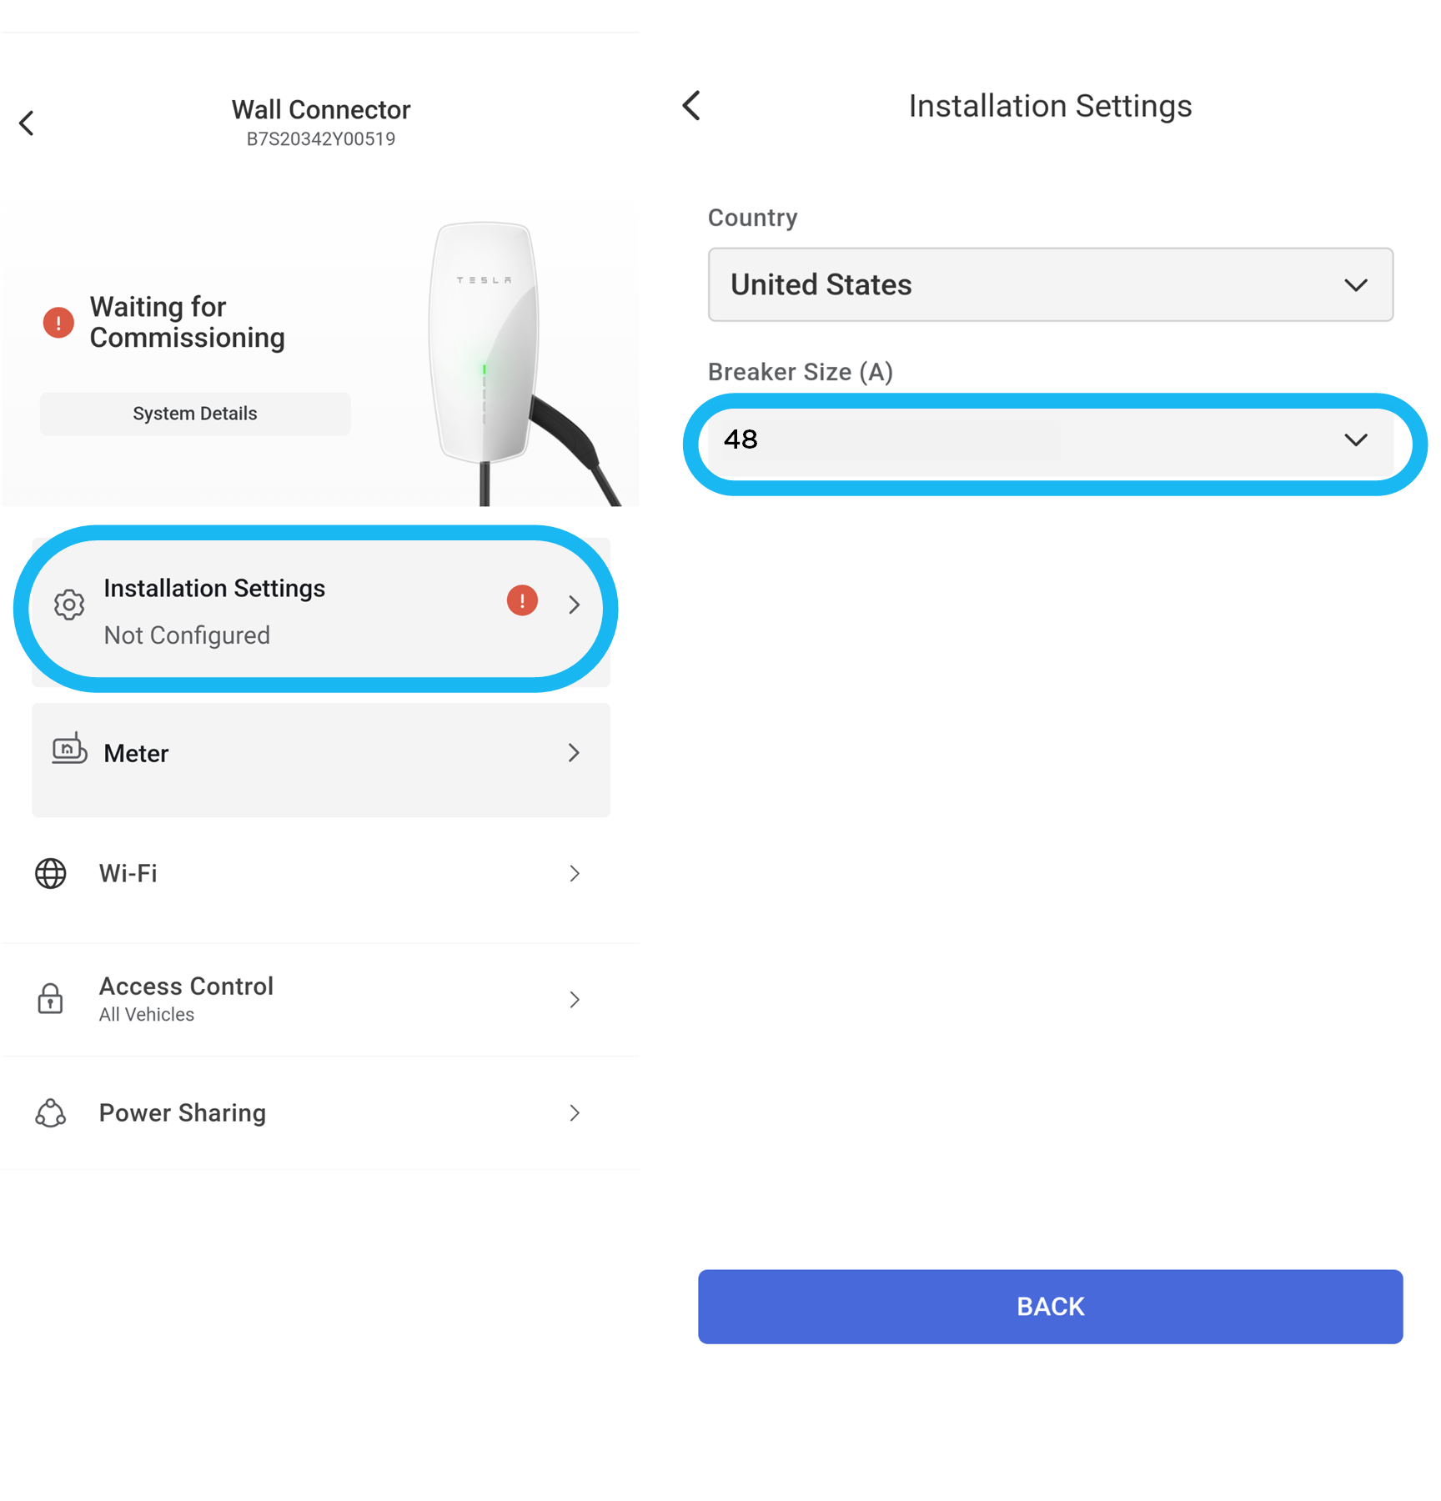The height and width of the screenshot is (1501, 1441).
Task: Expand Installation Settings via its chevron
Action: [574, 605]
